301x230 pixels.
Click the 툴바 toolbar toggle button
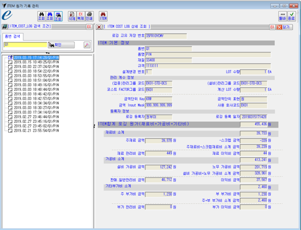(282, 16)
